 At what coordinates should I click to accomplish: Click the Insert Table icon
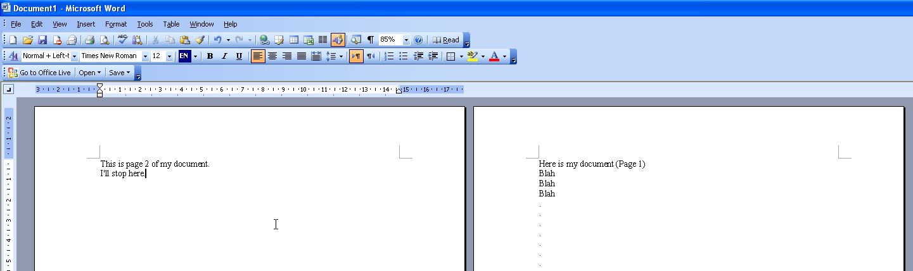[294, 40]
